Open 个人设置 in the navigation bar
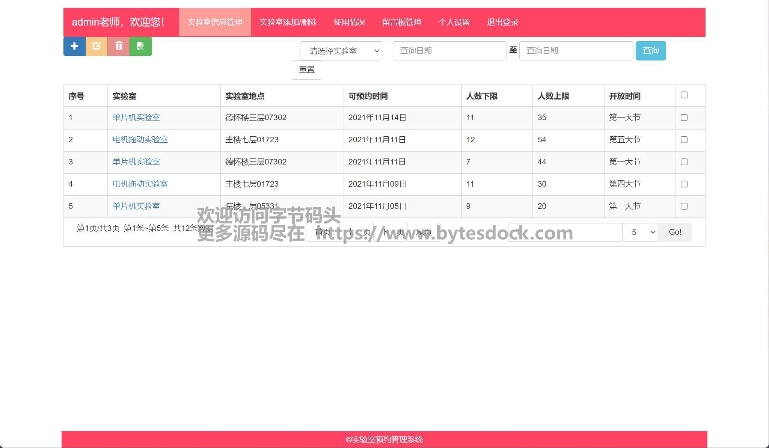Viewport: 769px width, 448px height. click(x=454, y=22)
